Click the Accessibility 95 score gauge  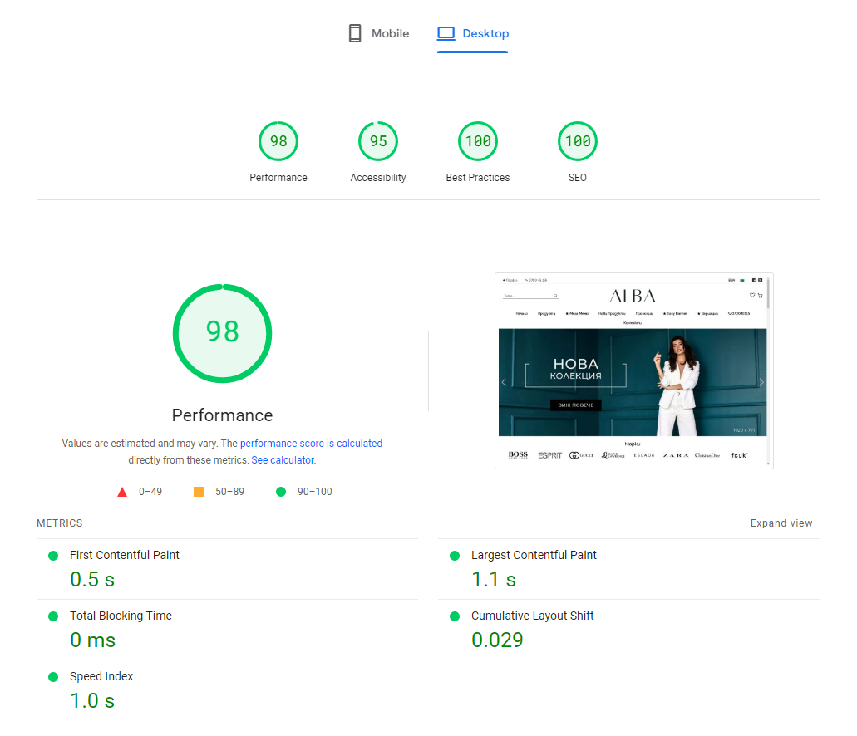pyautogui.click(x=378, y=142)
